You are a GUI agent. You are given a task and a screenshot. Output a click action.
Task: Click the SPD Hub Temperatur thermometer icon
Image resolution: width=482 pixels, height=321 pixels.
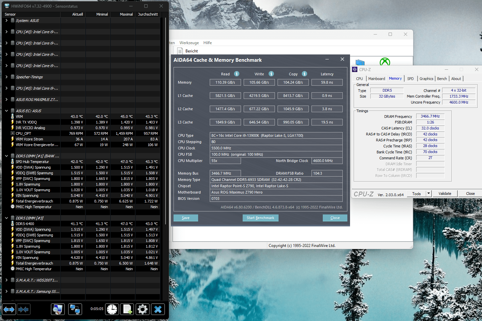pyautogui.click(x=13, y=162)
